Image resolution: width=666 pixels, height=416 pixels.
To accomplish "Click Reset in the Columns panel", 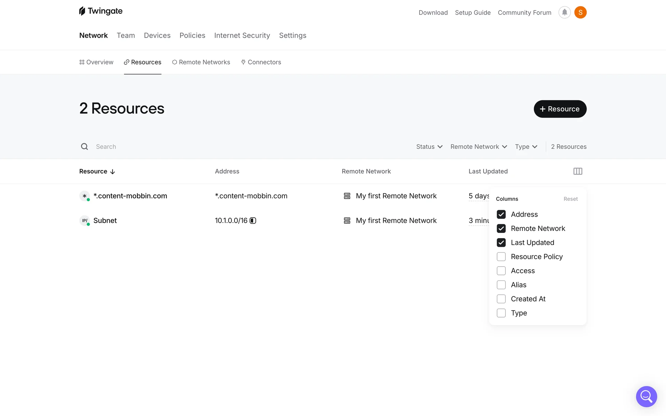I will pos(570,199).
